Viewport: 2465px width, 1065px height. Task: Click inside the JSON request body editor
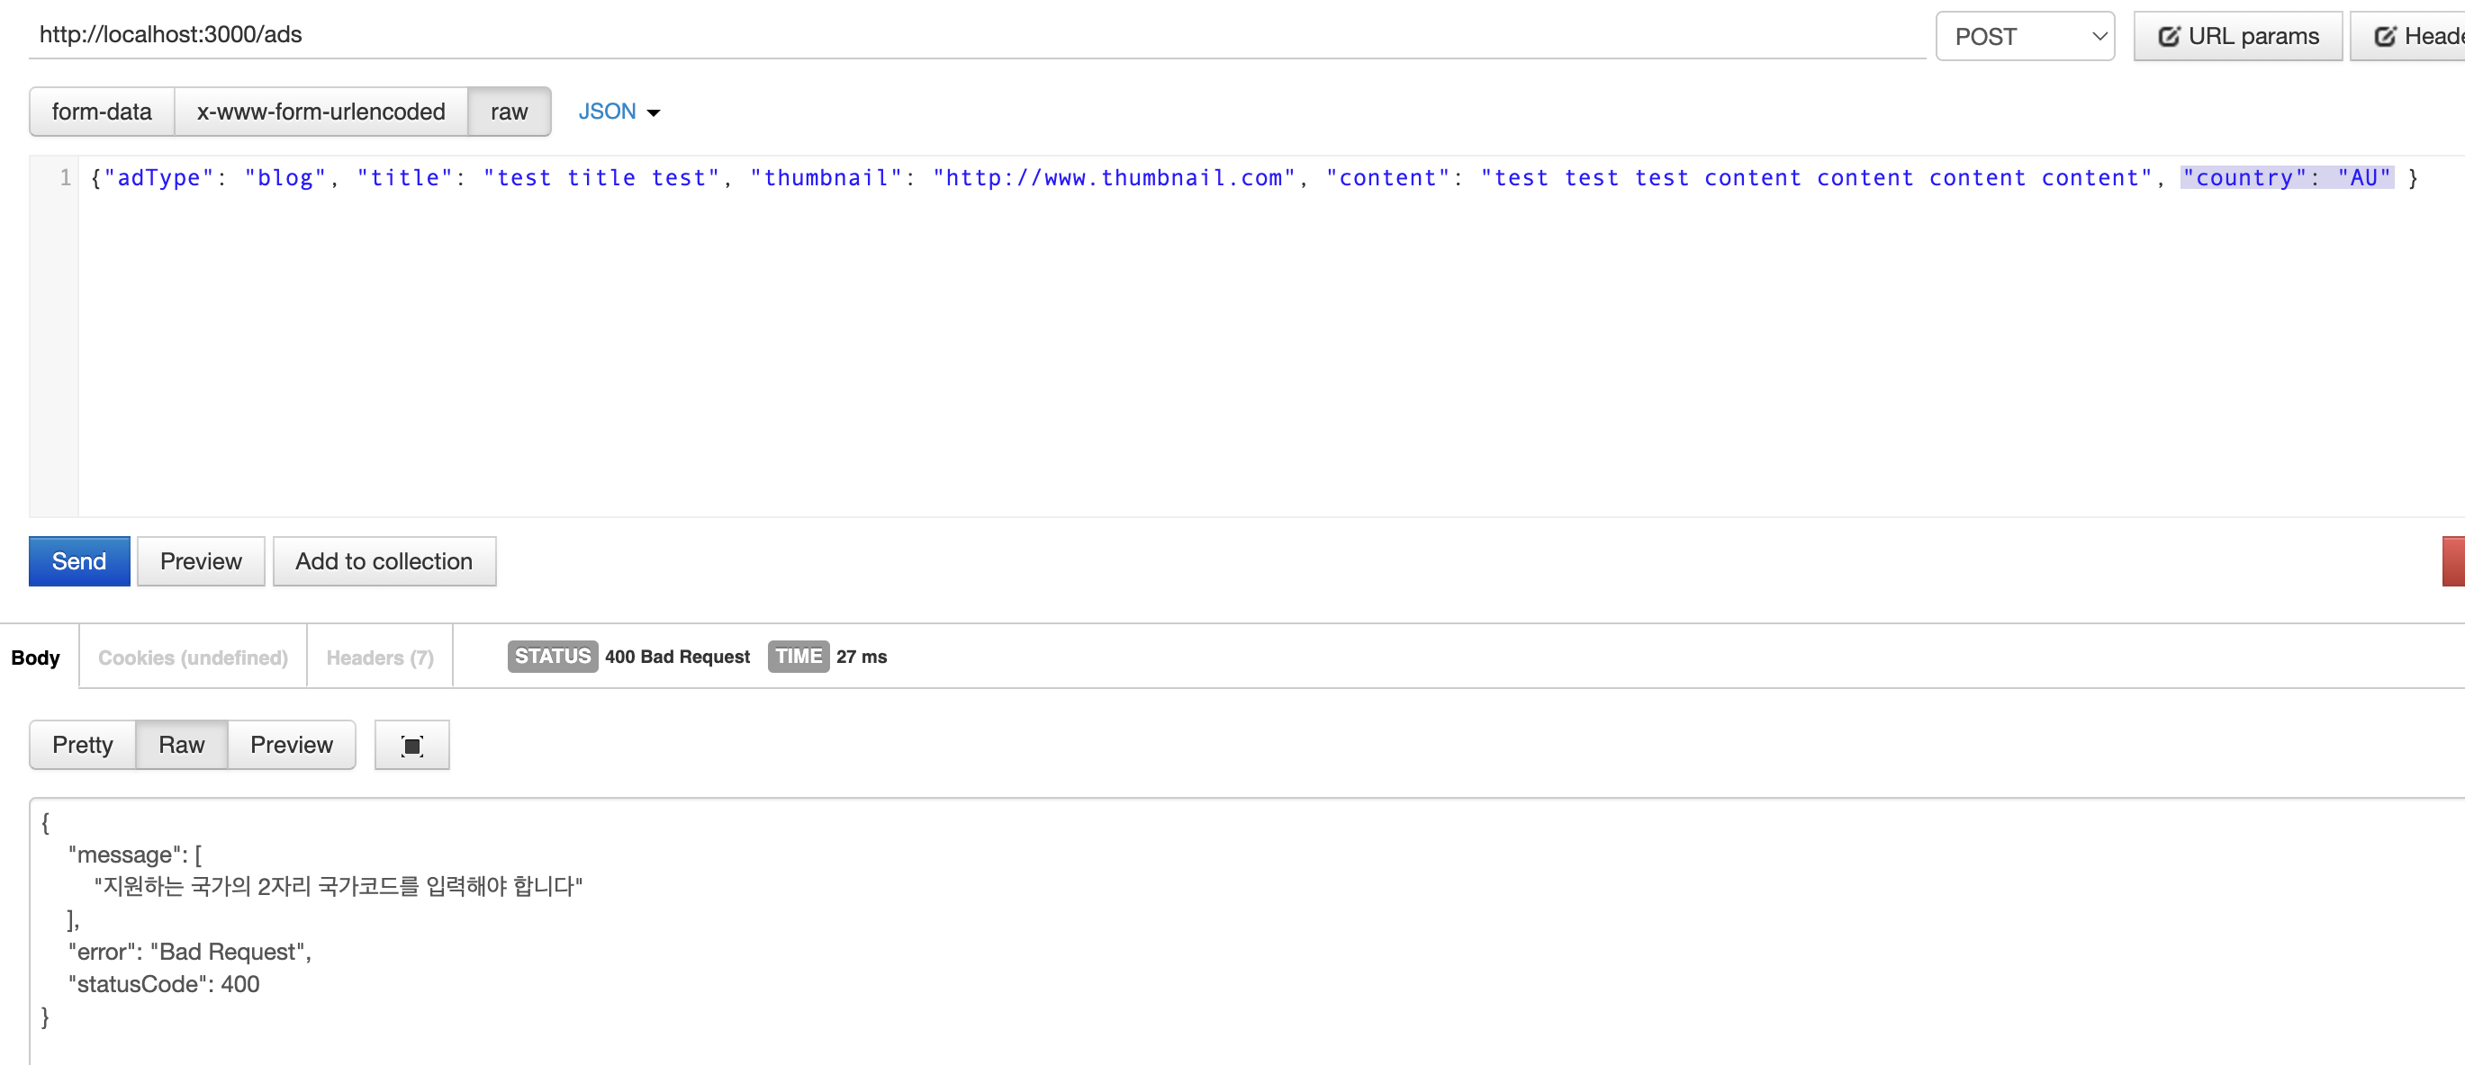1244,335
